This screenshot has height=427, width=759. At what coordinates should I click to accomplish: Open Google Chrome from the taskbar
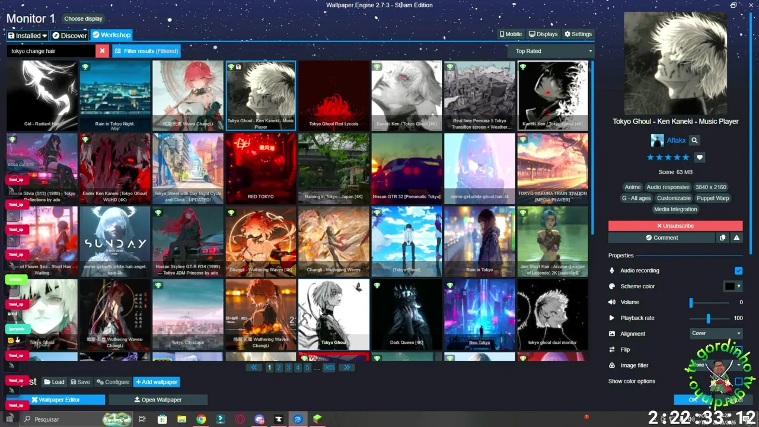tap(201, 419)
